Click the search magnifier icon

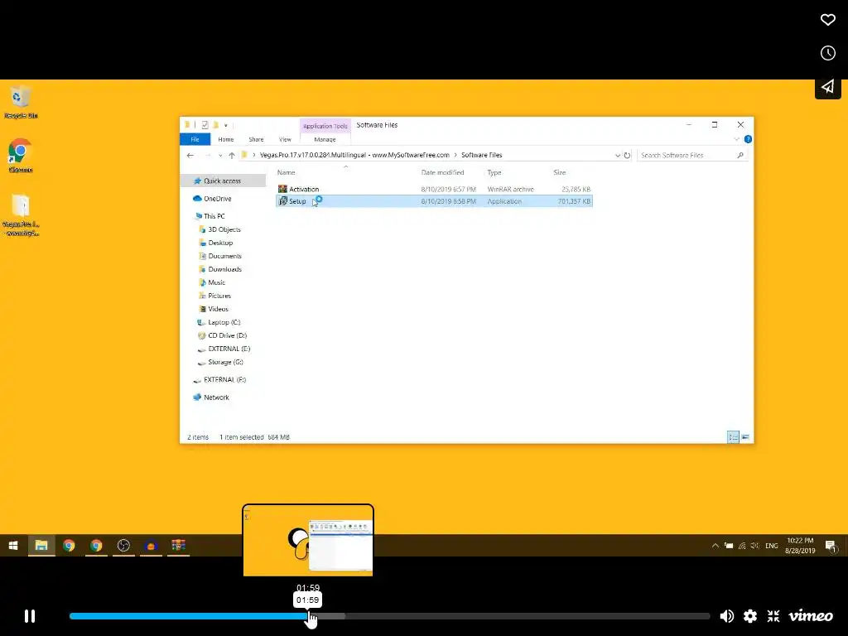coord(740,155)
